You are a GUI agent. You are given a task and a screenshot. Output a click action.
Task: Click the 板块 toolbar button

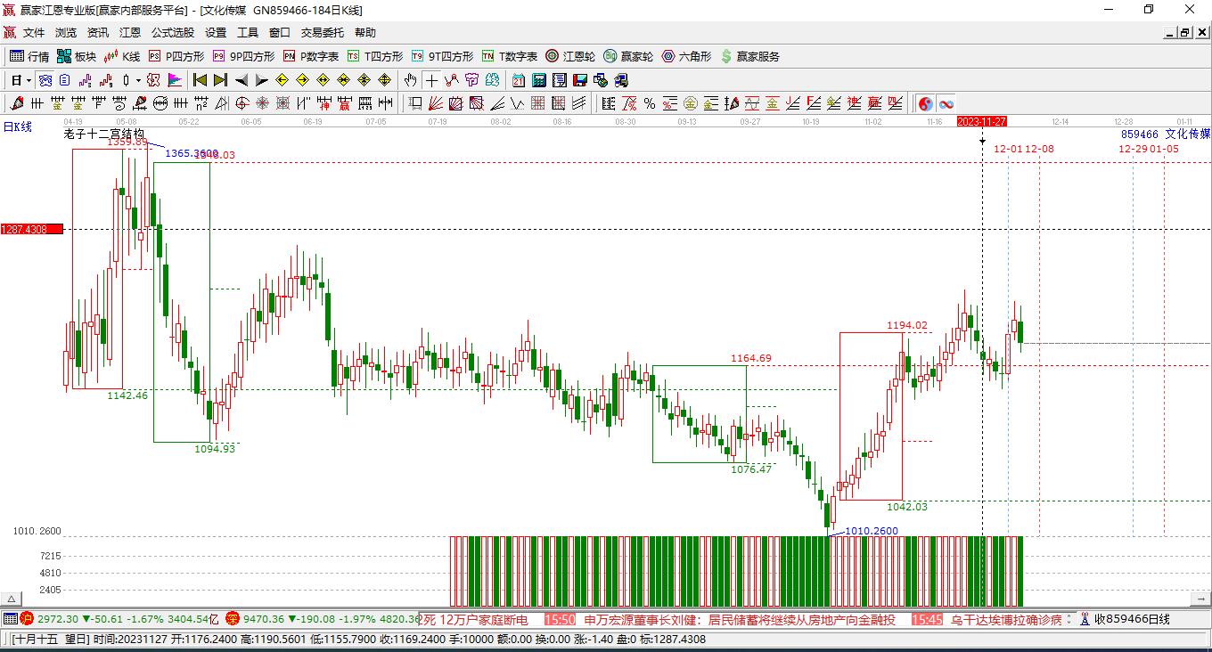tap(77, 56)
